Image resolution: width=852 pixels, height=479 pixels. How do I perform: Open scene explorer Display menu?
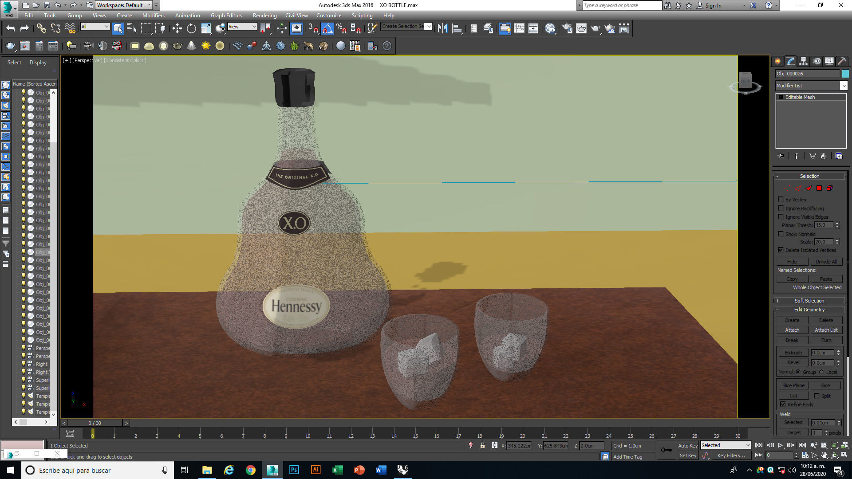38,63
